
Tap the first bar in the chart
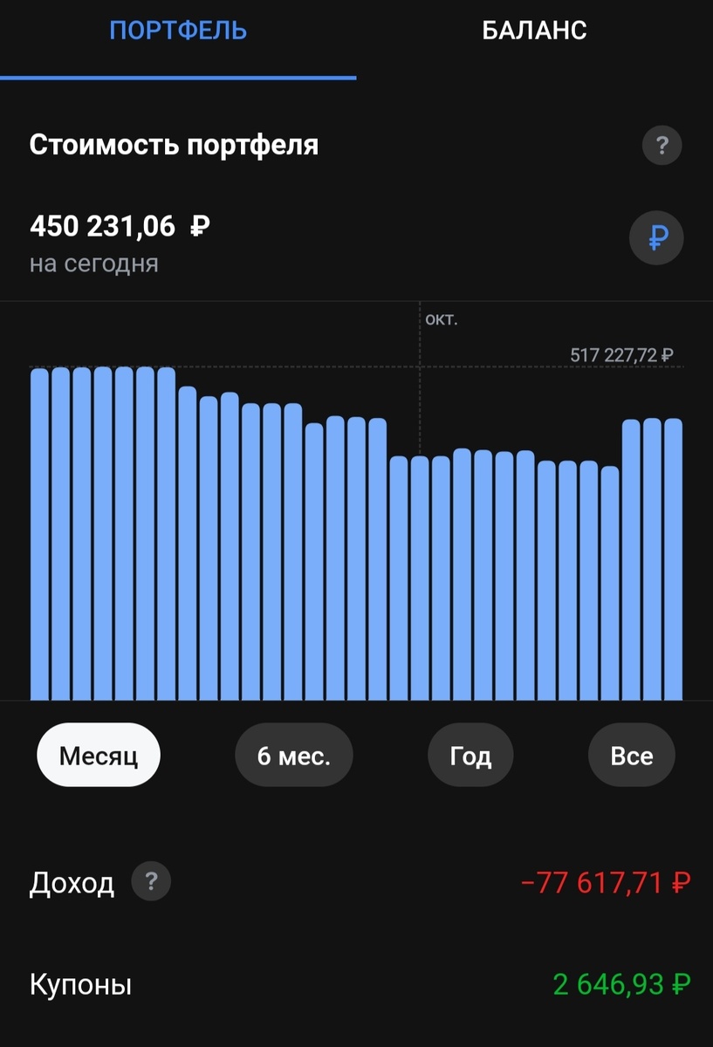click(x=39, y=534)
